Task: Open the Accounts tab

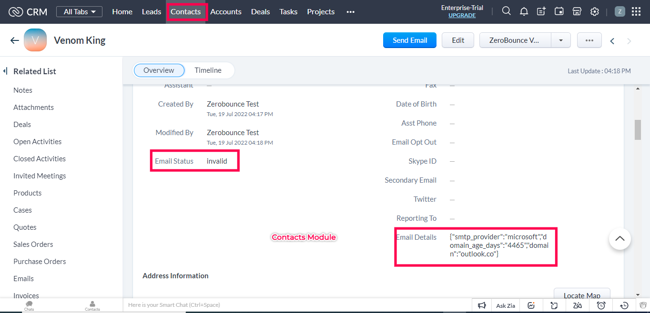Action: [x=226, y=11]
